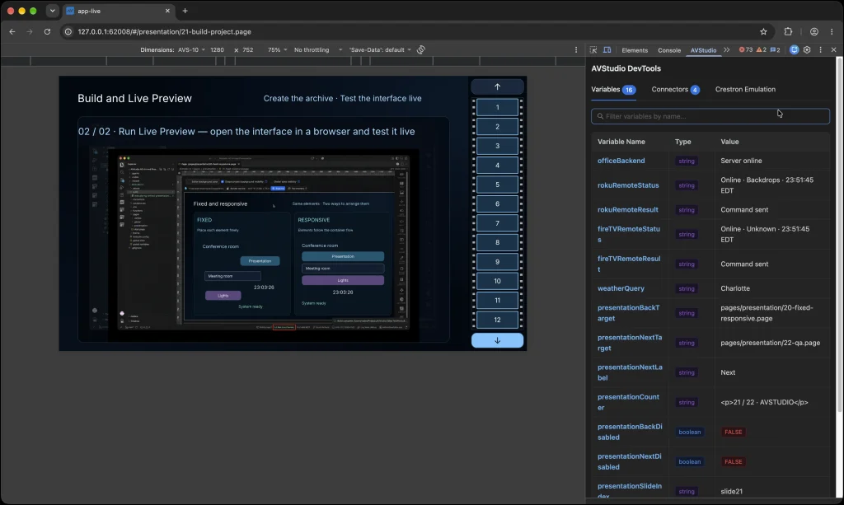Click the blue AI assistance icon in DevTools

(x=794, y=50)
